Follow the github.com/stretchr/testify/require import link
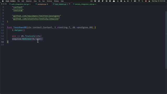This screenshot has width=167, height=94. [36, 19]
